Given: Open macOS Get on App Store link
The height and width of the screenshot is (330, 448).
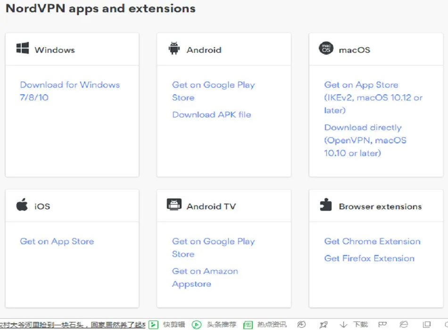Looking at the screenshot, I should (373, 98).
